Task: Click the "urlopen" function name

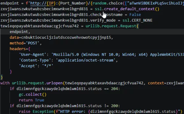Action: point(55,83)
